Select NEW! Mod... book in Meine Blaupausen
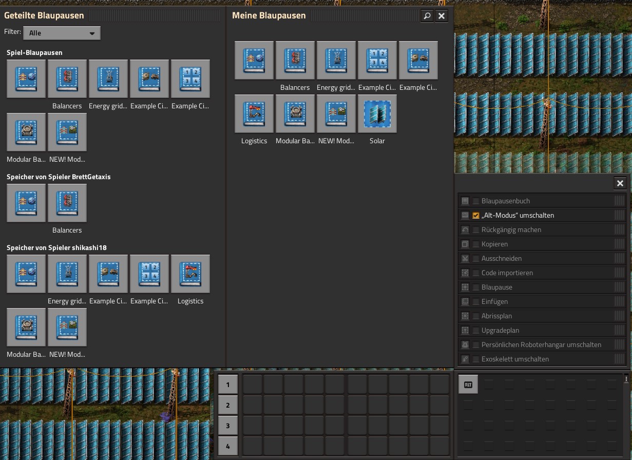This screenshot has width=632, height=460. coord(336,113)
